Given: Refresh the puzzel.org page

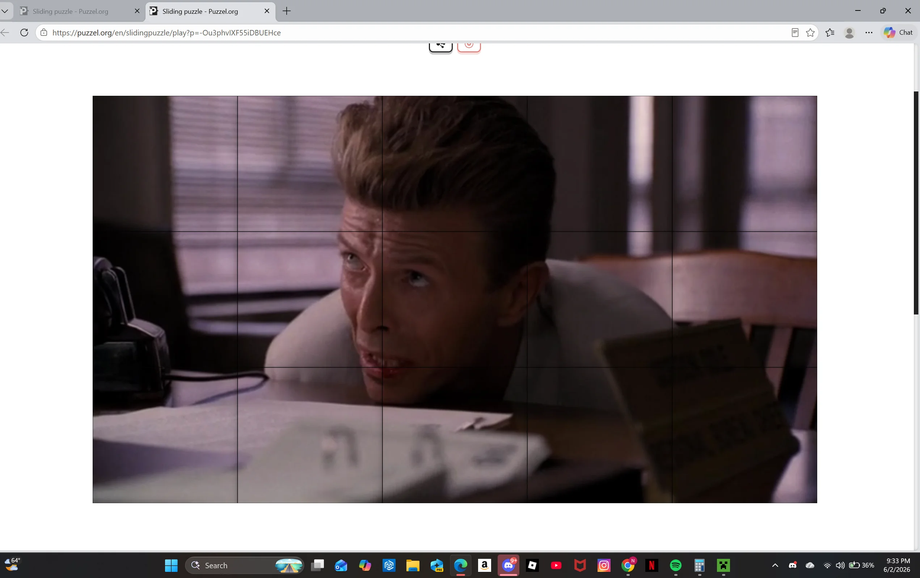Looking at the screenshot, I should tap(24, 33).
